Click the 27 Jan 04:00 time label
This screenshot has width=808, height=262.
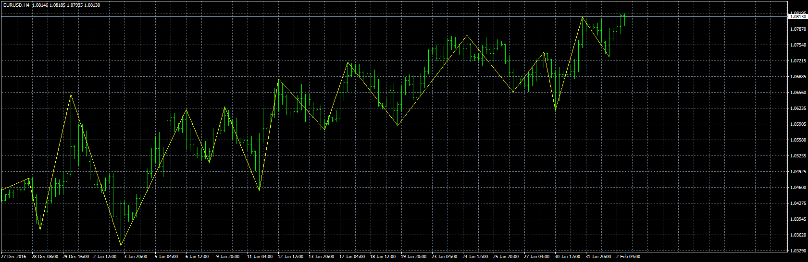click(x=537, y=257)
